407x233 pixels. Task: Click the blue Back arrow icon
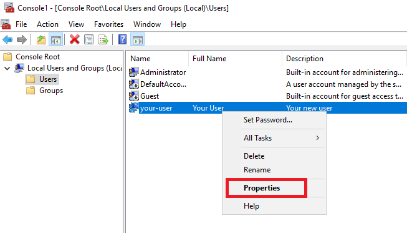(7, 40)
